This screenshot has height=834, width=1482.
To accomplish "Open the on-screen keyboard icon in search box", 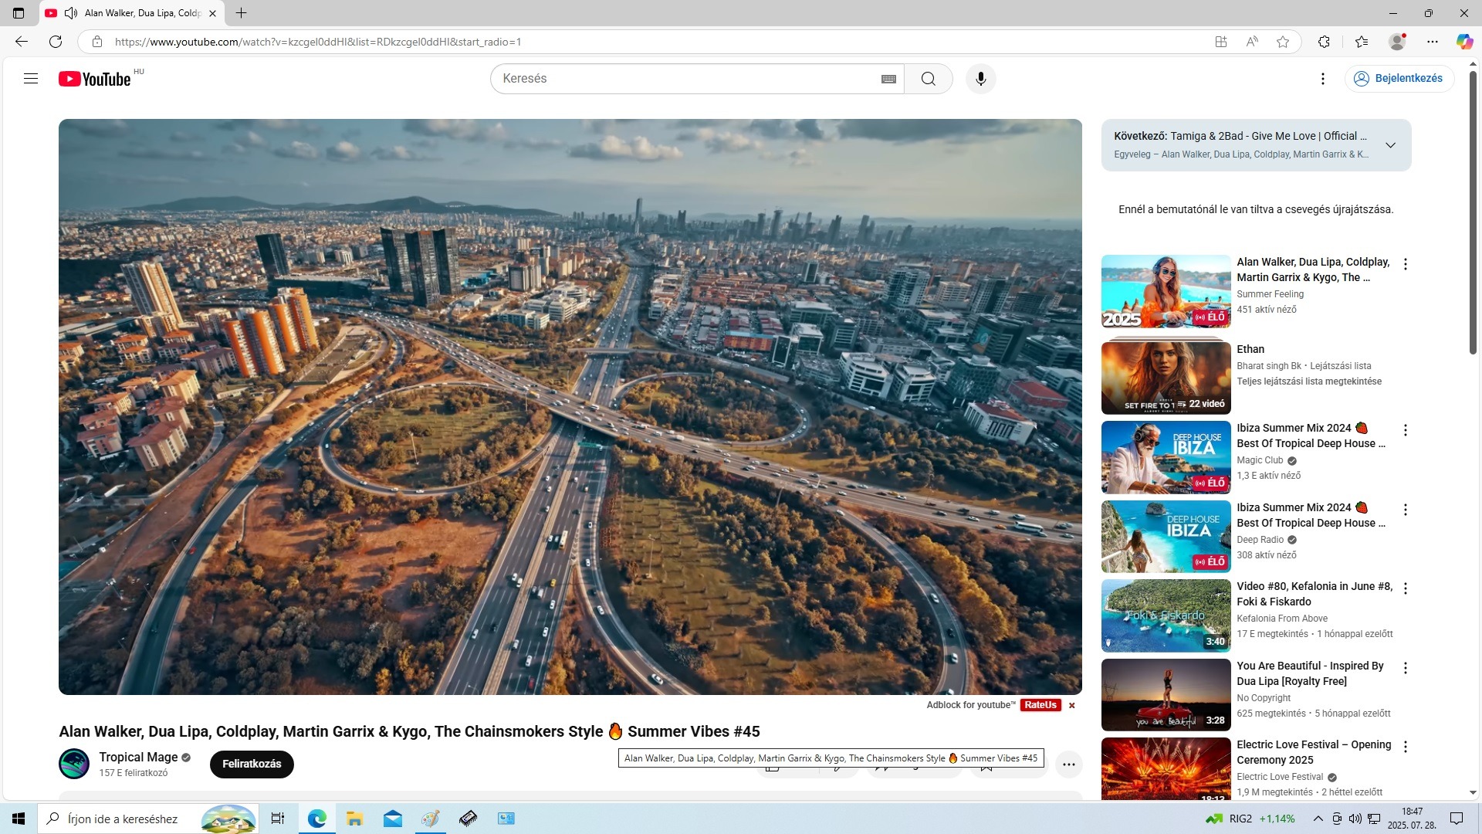I will pos(888,79).
